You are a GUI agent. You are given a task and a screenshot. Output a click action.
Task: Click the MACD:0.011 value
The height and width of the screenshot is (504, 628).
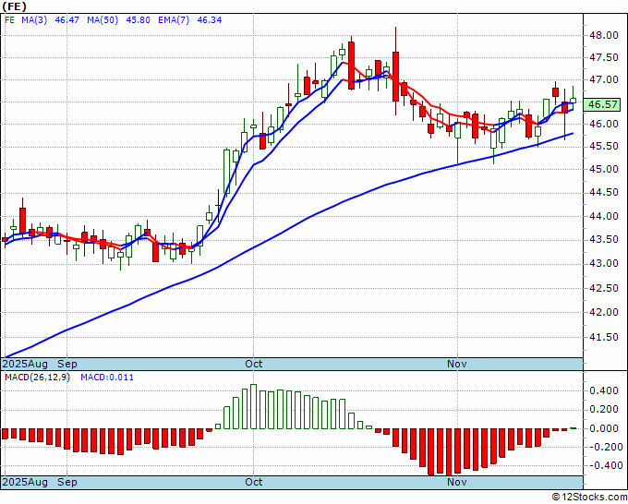107,378
